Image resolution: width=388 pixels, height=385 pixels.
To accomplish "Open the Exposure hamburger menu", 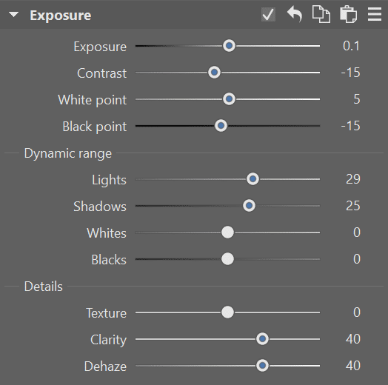I will (x=375, y=14).
